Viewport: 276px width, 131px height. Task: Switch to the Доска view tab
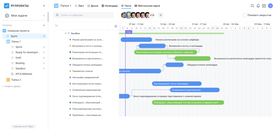click(x=93, y=6)
